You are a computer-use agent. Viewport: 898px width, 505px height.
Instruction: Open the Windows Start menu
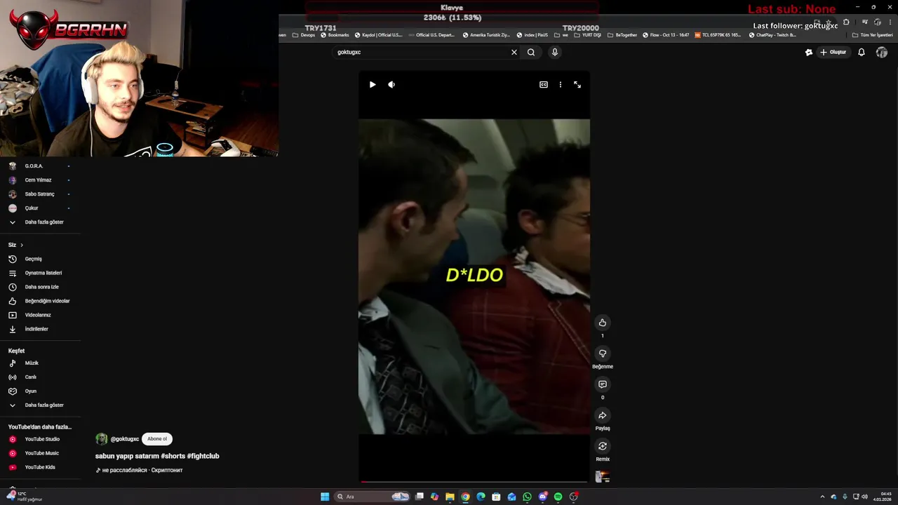[325, 497]
